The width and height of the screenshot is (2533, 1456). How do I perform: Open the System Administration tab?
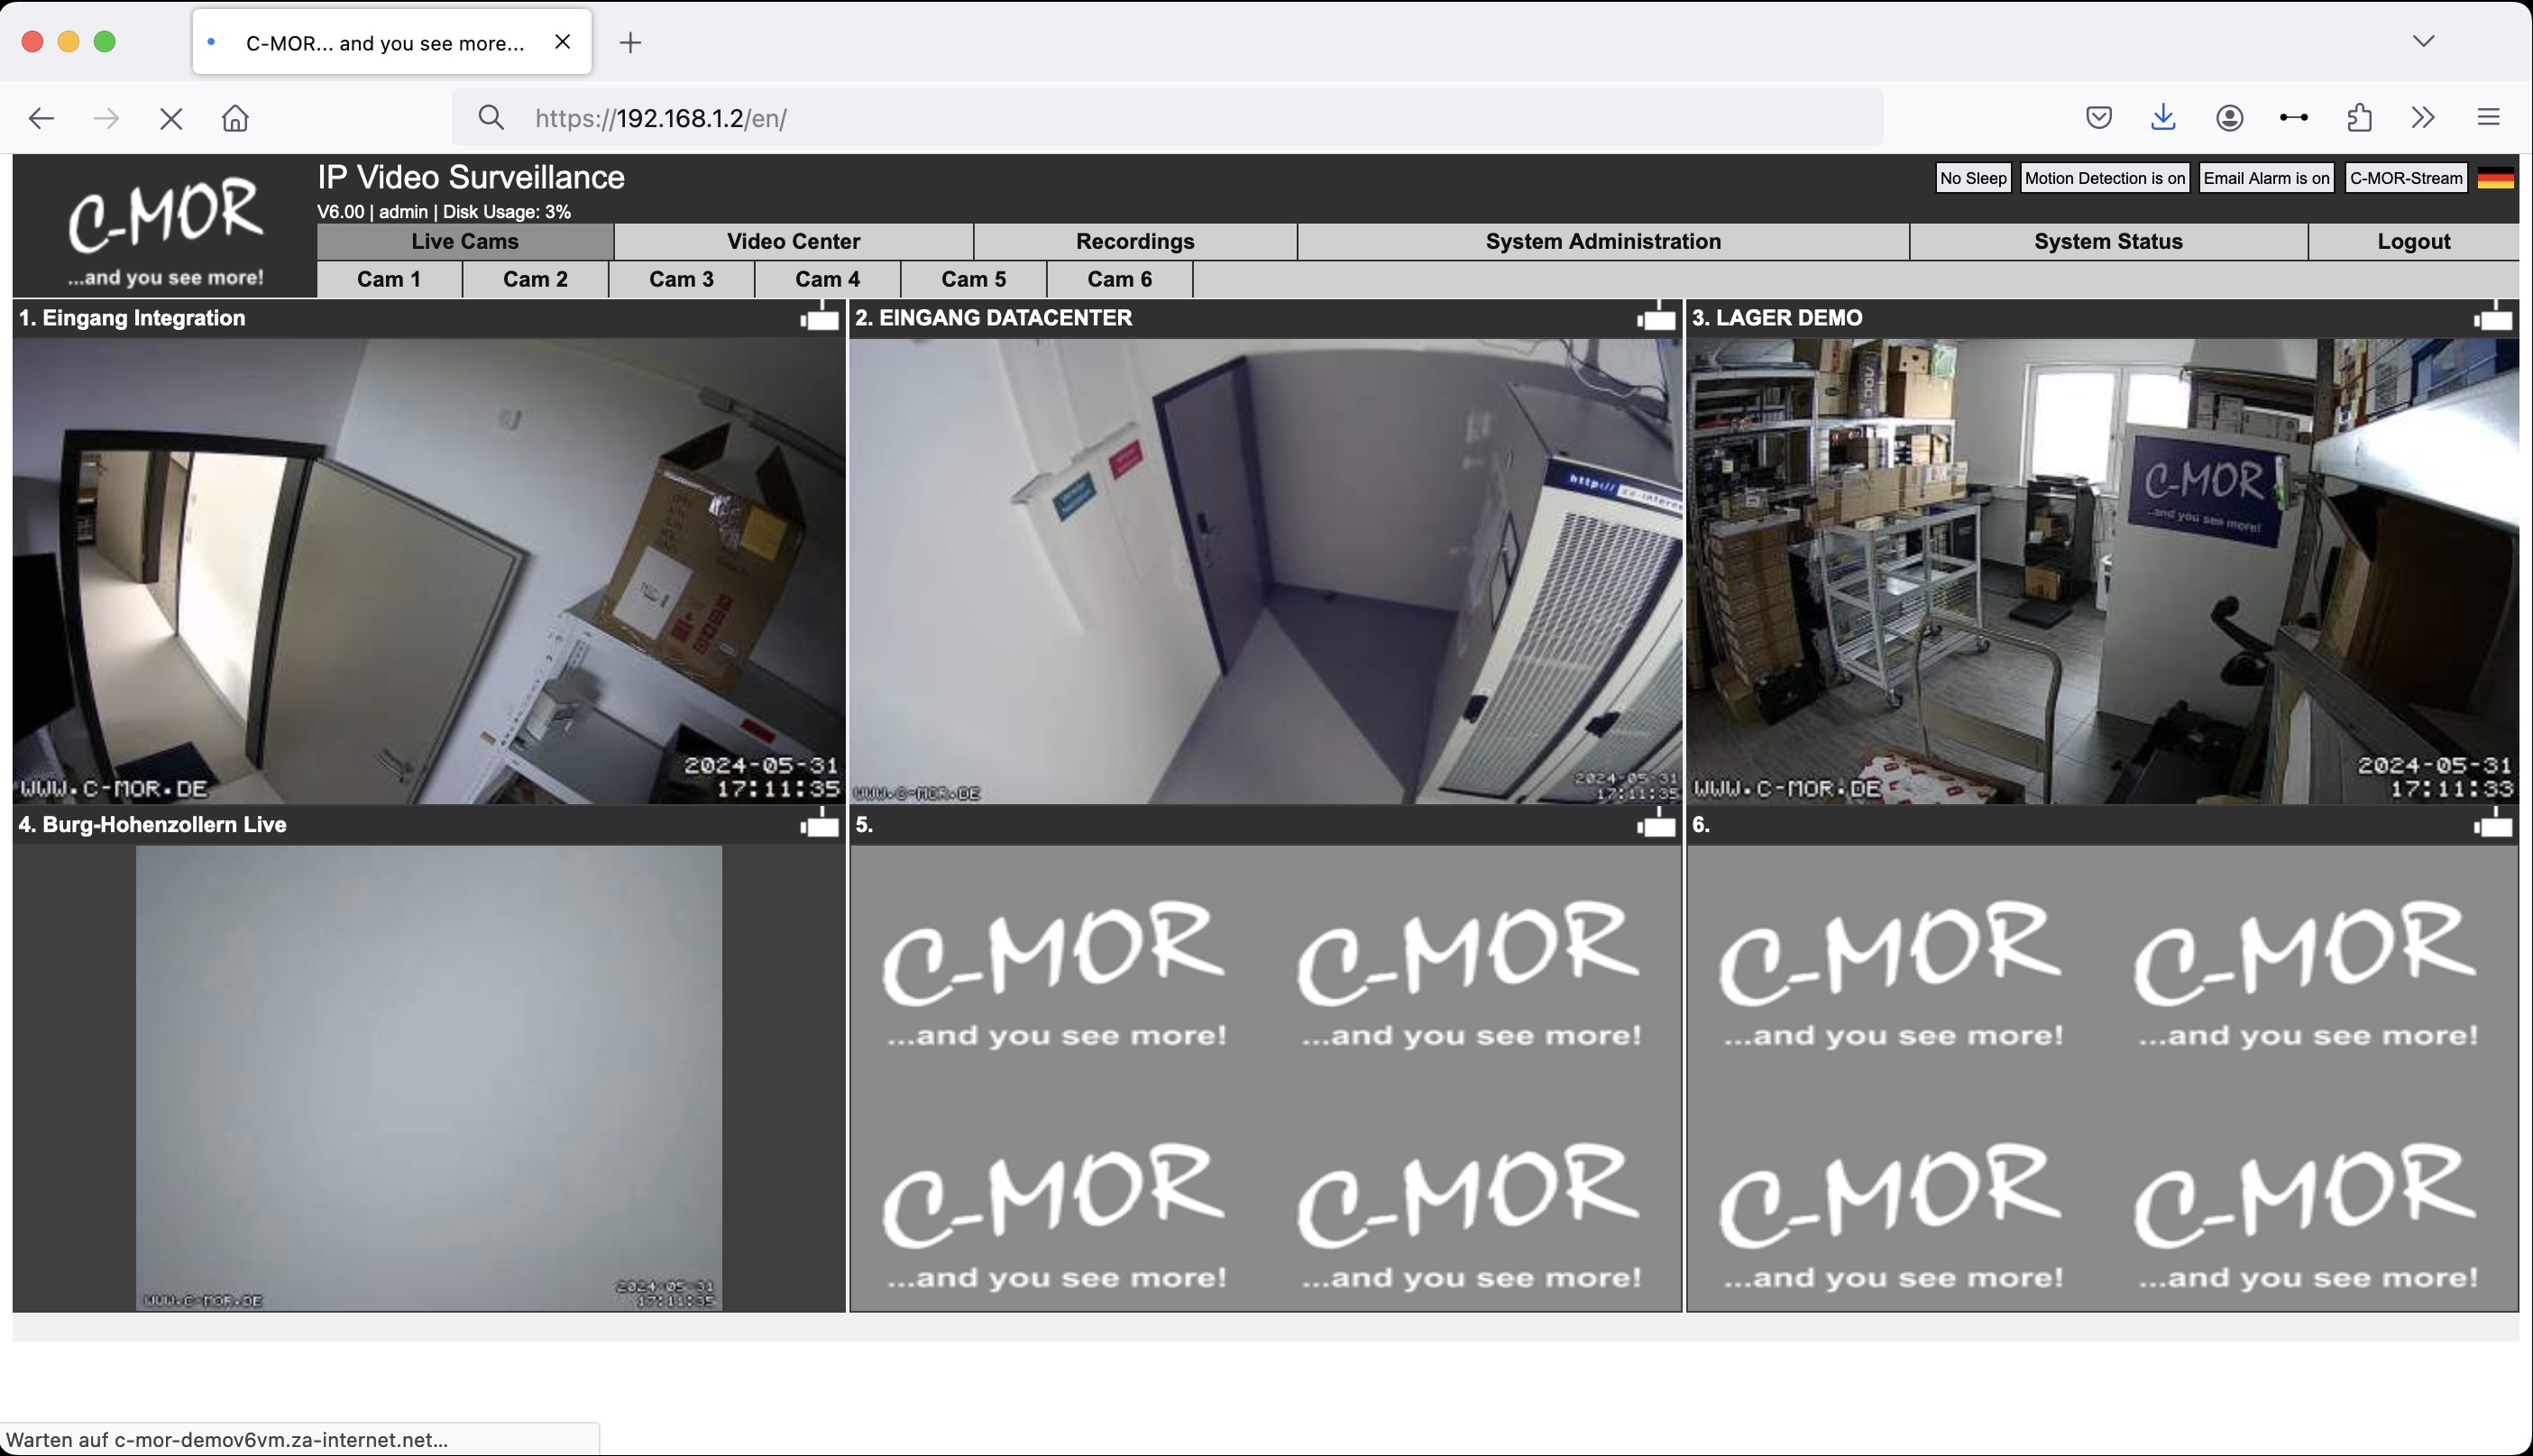(x=1603, y=241)
